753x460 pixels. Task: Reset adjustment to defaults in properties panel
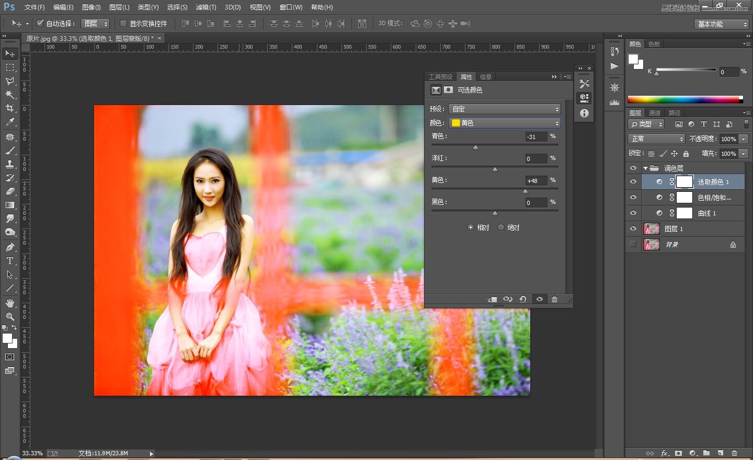(x=523, y=300)
